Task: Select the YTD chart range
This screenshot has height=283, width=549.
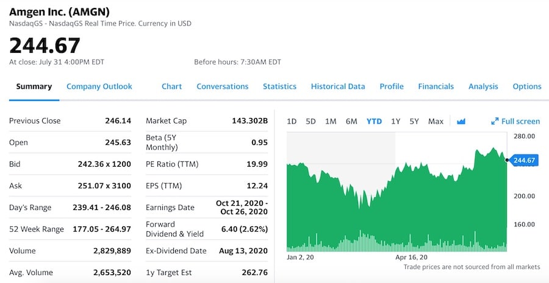Action: (374, 121)
